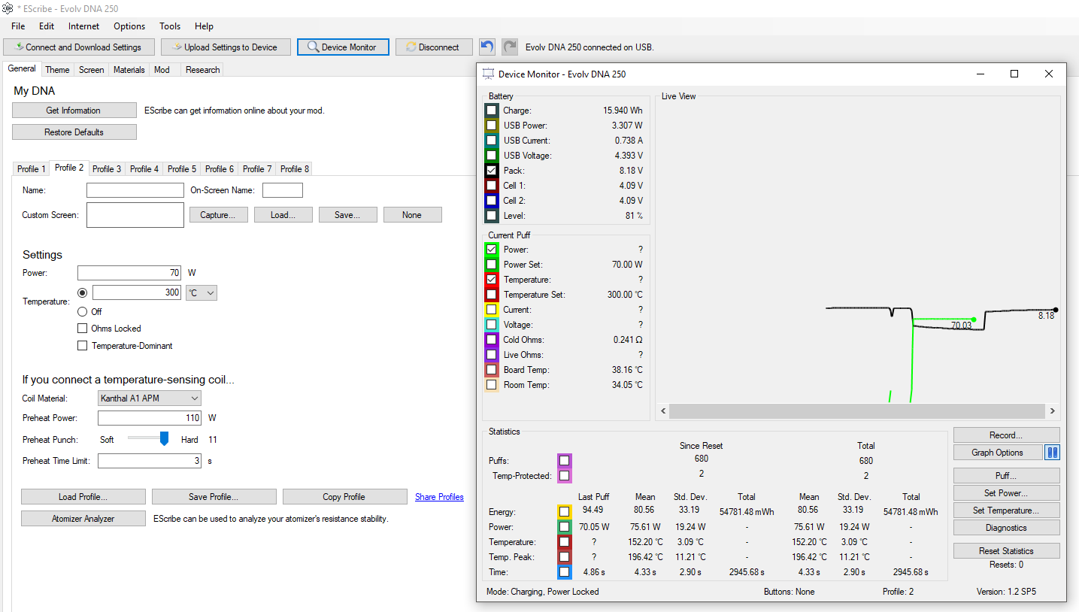Viewport: 1079px width, 612px height.
Task: Click the Atomizer Analyzer button
Action: [83, 519]
